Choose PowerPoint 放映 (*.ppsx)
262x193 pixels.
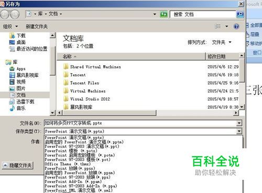coord(70,168)
